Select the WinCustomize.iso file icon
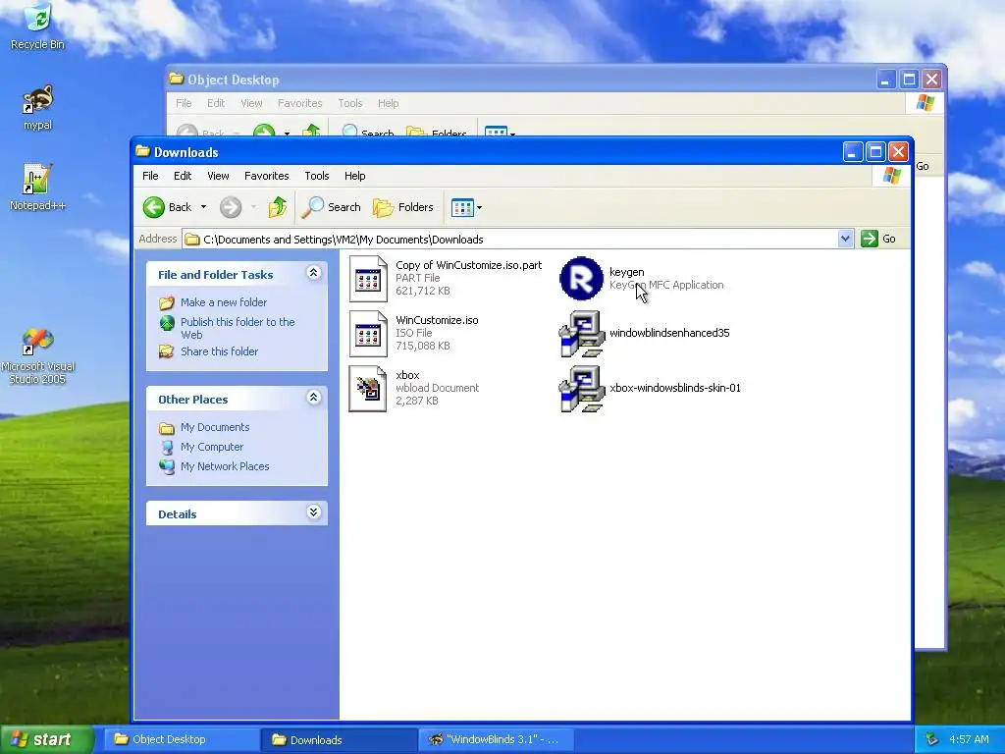Image resolution: width=1005 pixels, height=754 pixels. 369,334
